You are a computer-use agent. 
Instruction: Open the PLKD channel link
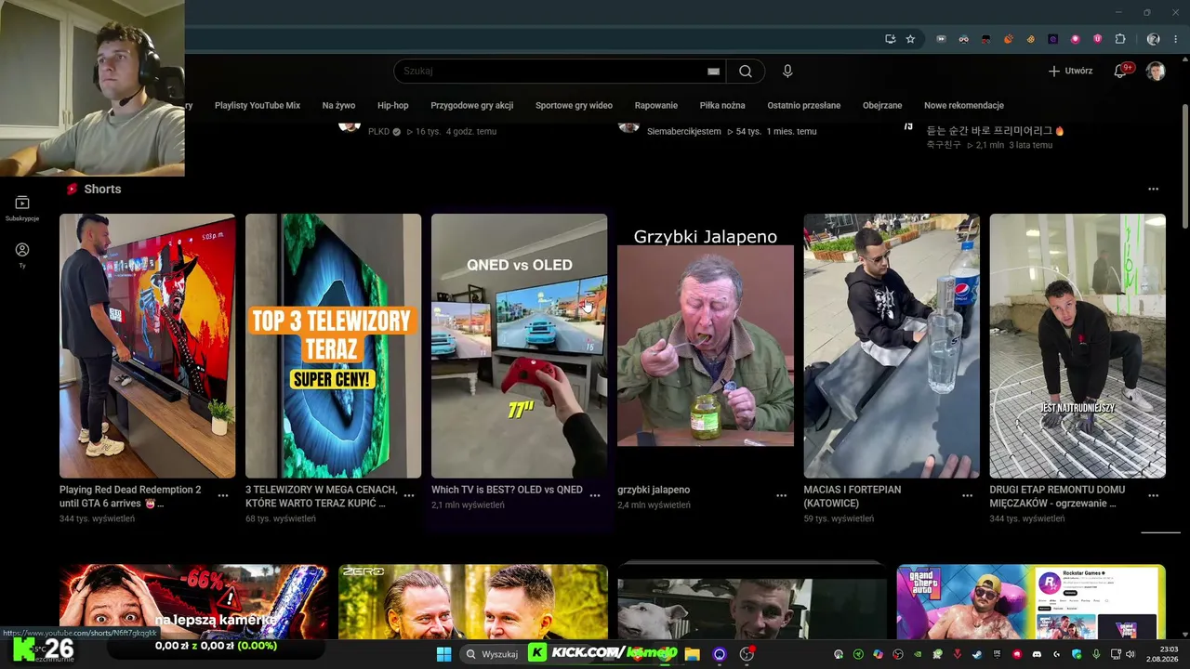tap(378, 132)
